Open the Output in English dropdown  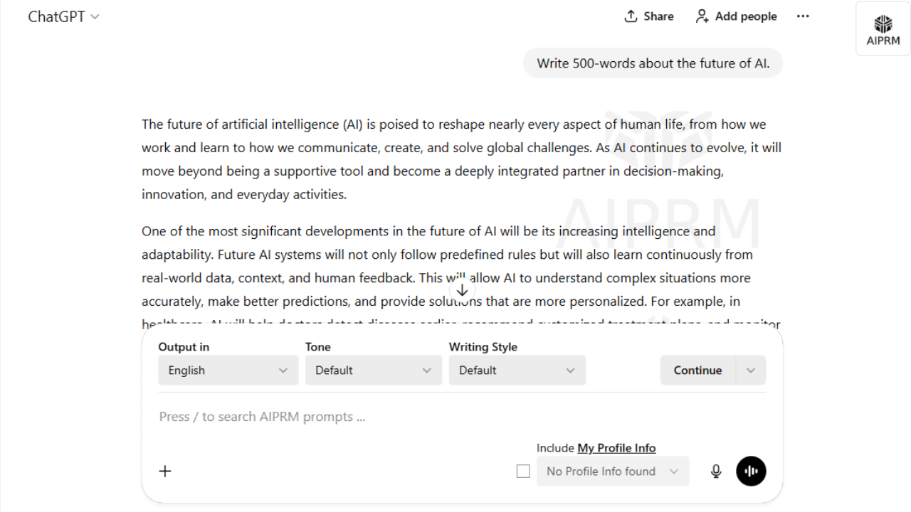tap(228, 370)
